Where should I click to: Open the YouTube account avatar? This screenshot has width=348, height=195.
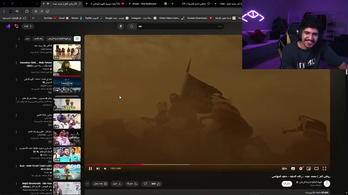click(8, 26)
